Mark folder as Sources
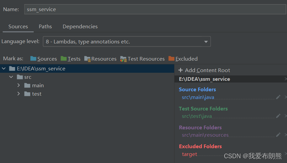287x163 pixels. click(x=43, y=59)
